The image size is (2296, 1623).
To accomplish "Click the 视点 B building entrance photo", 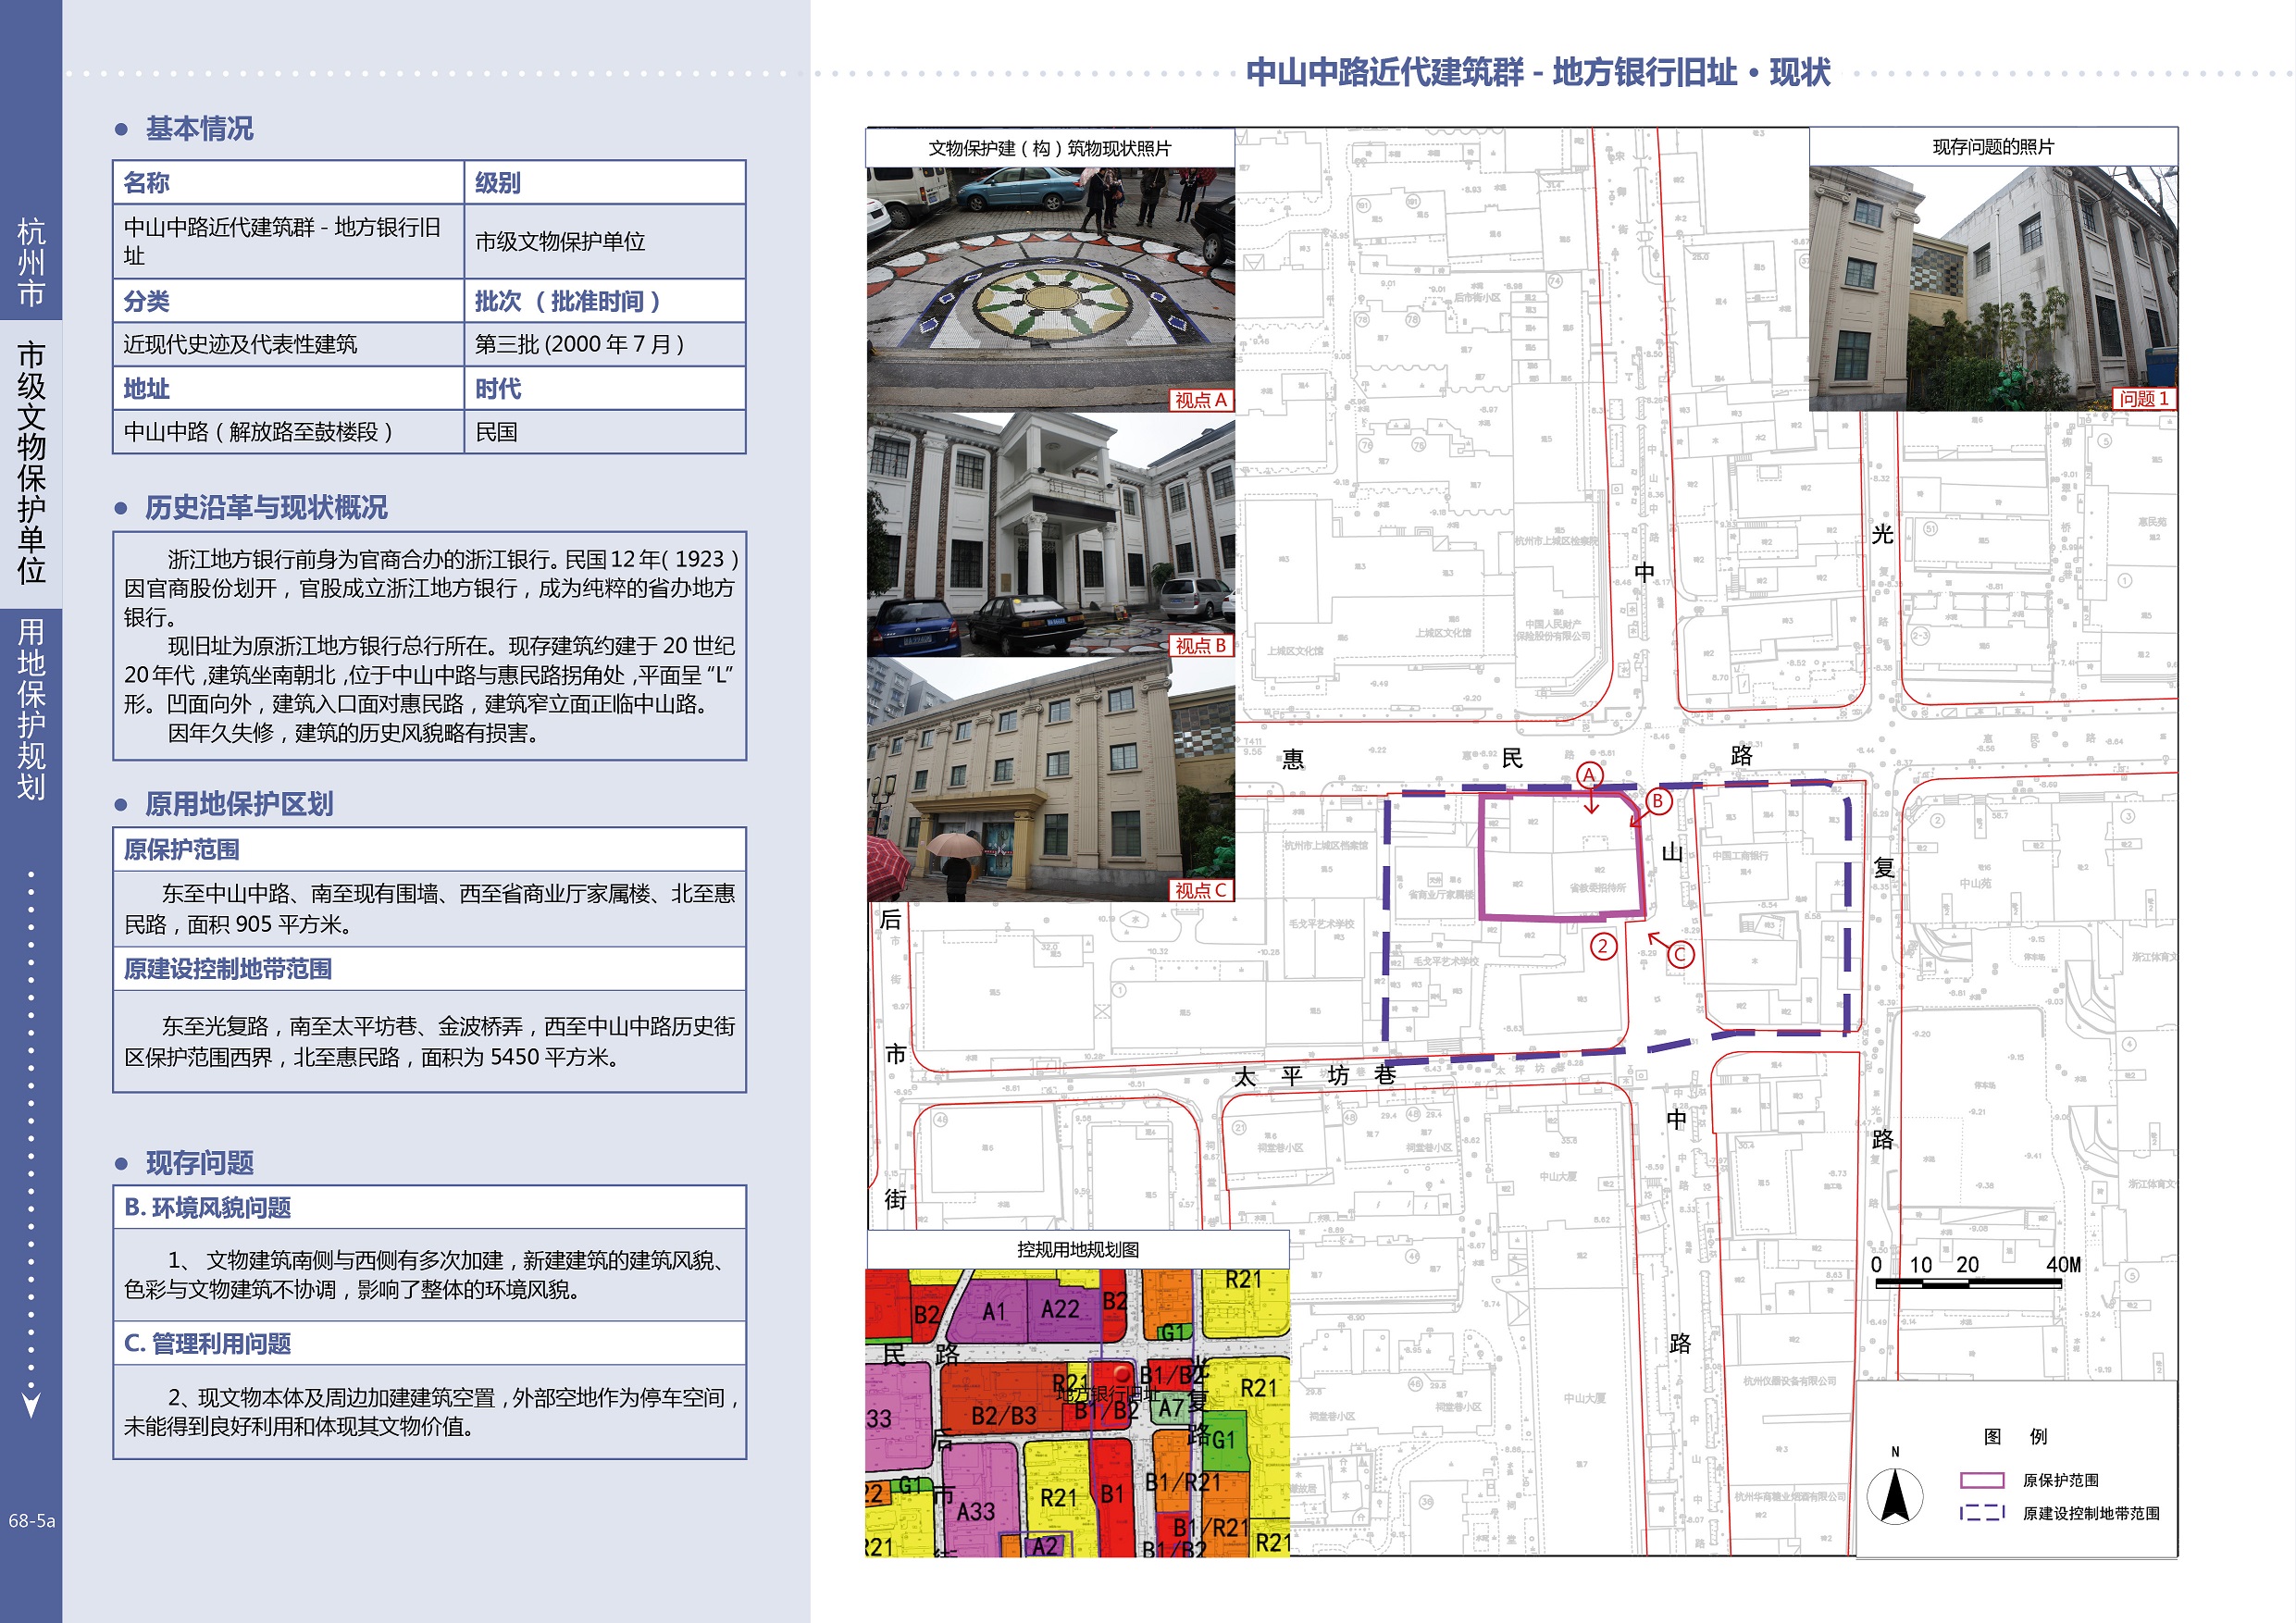I will point(1050,535).
